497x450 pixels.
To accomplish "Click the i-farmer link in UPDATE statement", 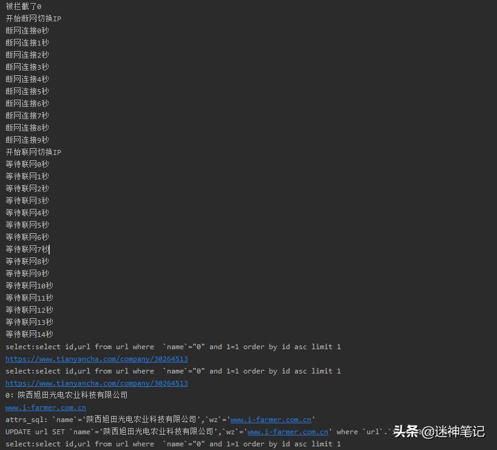I will [x=288, y=432].
